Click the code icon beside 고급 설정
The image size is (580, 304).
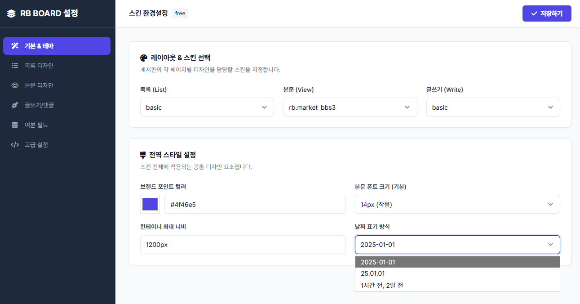point(15,145)
